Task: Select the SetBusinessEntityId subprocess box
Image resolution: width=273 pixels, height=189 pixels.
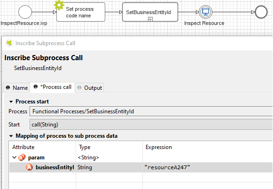Action: [x=150, y=12]
